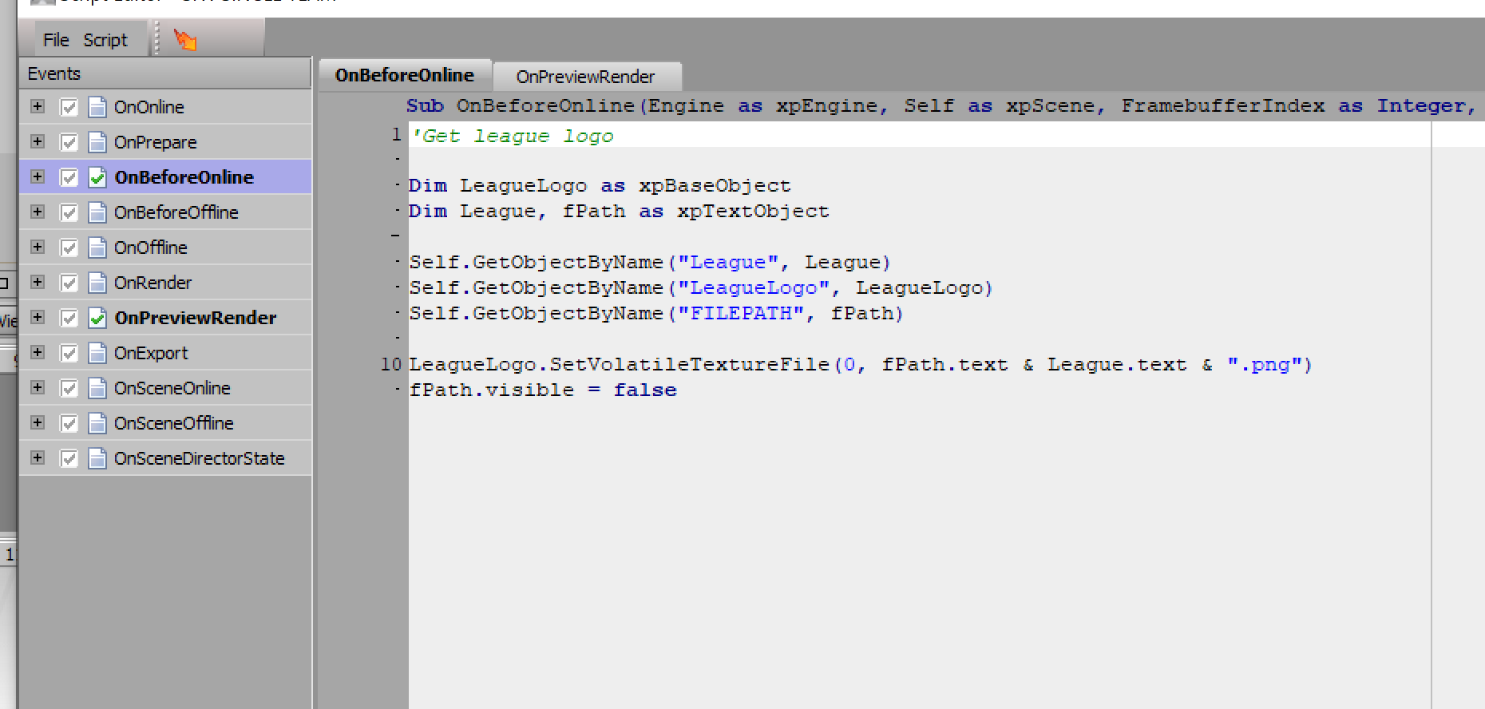Screen dimensions: 1485x709
Task: Click line number 10 in the gutter
Action: (391, 365)
